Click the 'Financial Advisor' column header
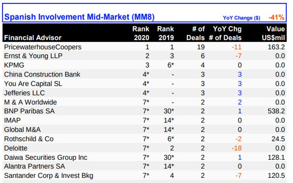Image resolution: width=293 pixels, height=183 pixels. point(33,38)
